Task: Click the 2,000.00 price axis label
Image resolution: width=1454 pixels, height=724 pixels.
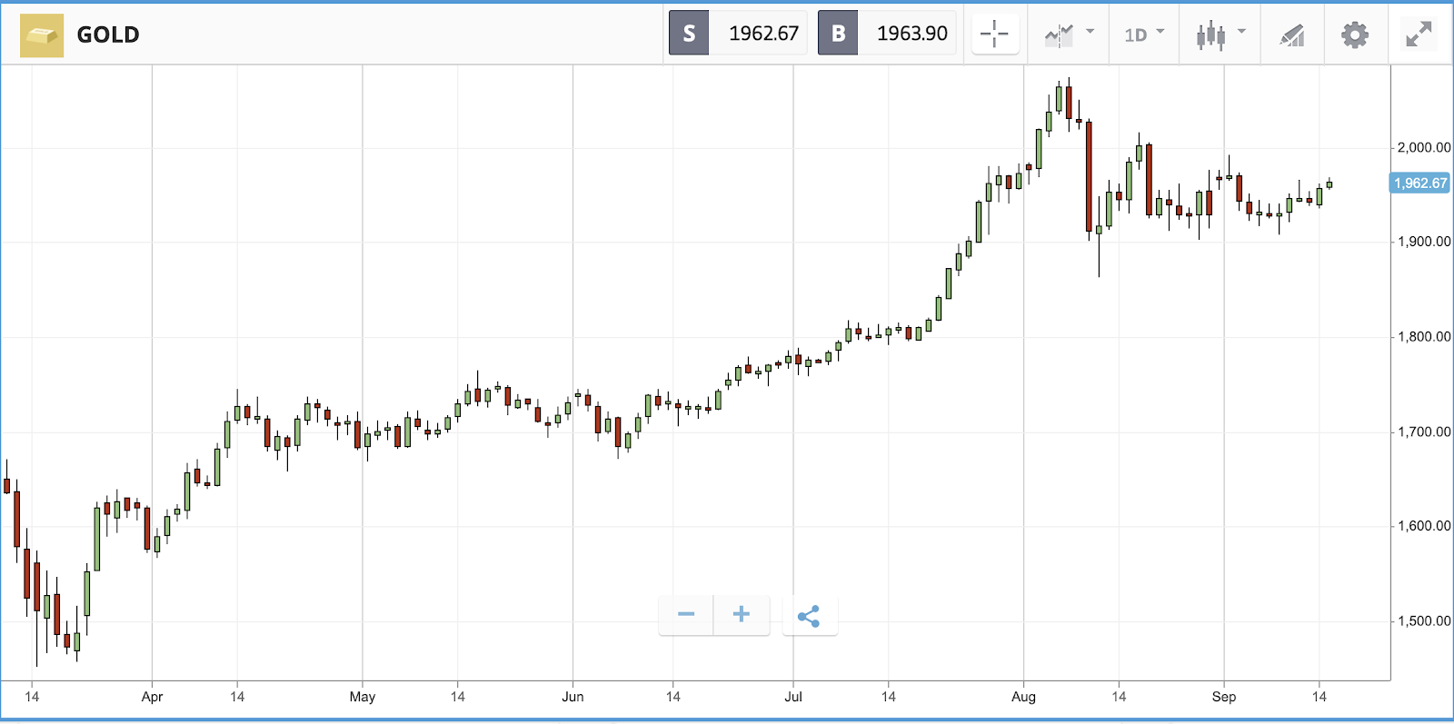Action: 1424,147
